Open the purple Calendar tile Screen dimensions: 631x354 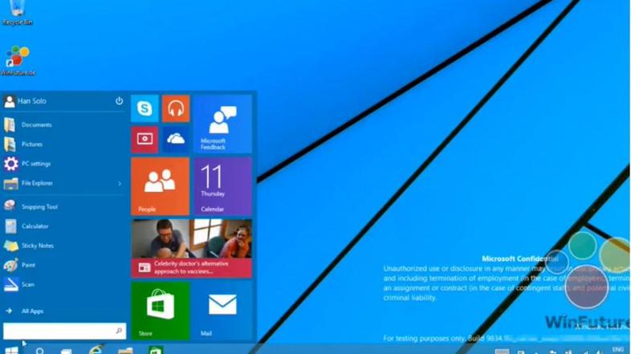point(222,186)
